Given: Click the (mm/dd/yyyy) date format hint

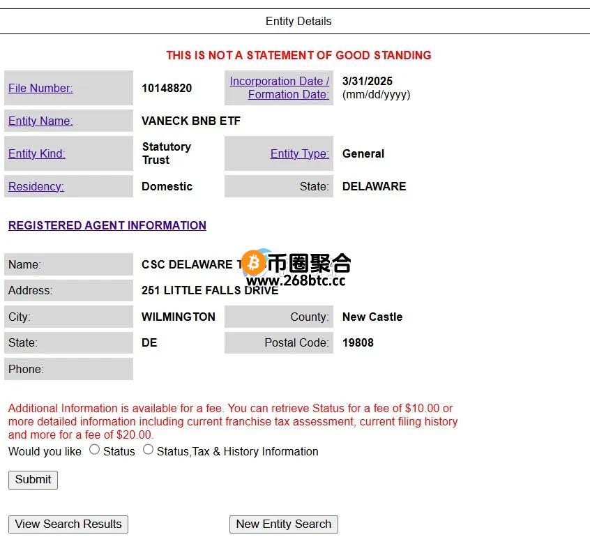Looking at the screenshot, I should tap(377, 94).
